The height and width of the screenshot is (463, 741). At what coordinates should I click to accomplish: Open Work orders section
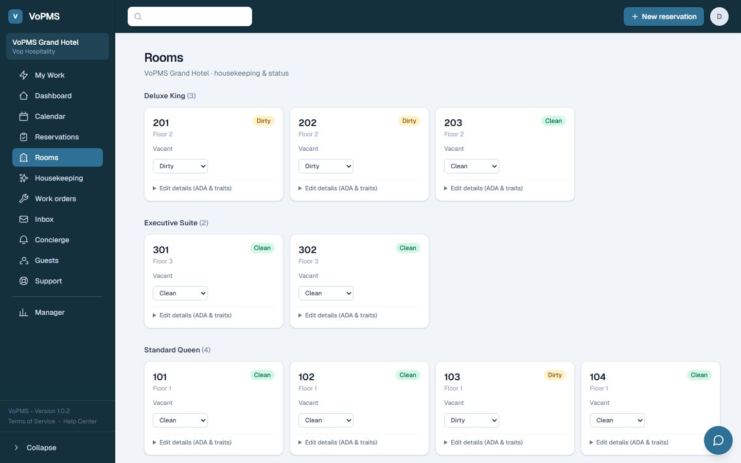58,199
